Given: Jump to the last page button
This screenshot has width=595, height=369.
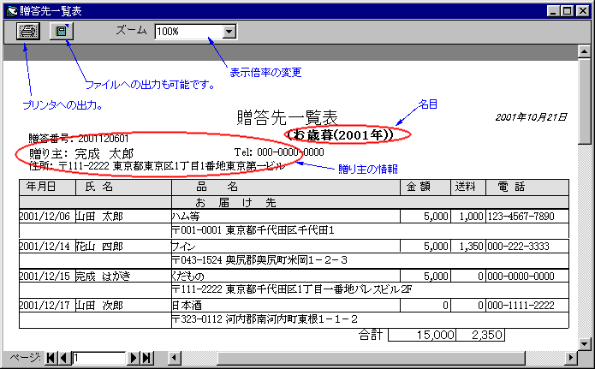Looking at the screenshot, I should click(146, 358).
